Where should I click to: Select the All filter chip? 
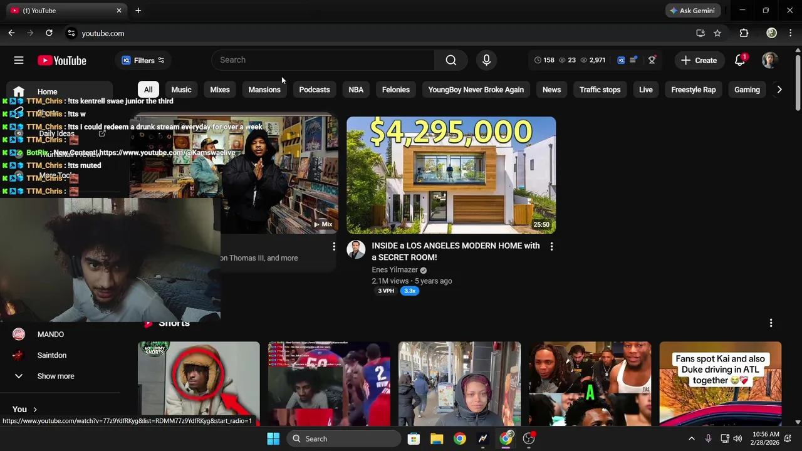[148, 90]
